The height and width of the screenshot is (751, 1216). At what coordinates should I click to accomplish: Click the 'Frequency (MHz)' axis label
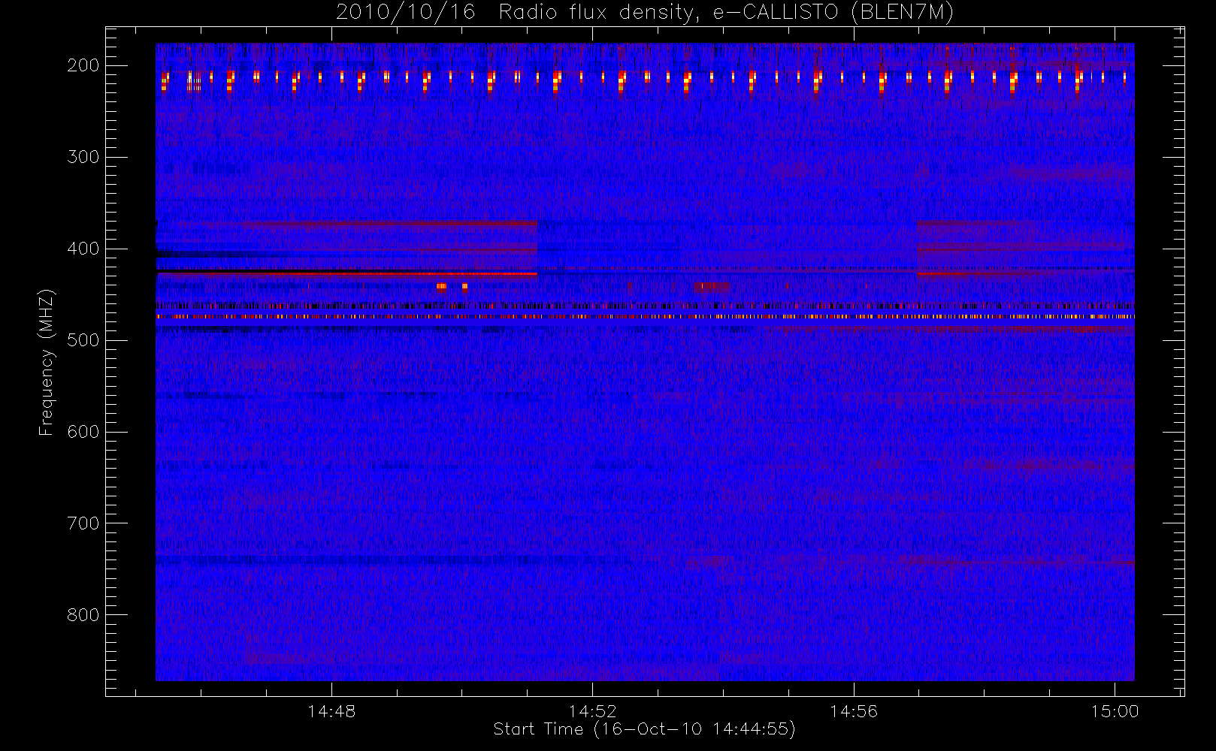(x=47, y=362)
